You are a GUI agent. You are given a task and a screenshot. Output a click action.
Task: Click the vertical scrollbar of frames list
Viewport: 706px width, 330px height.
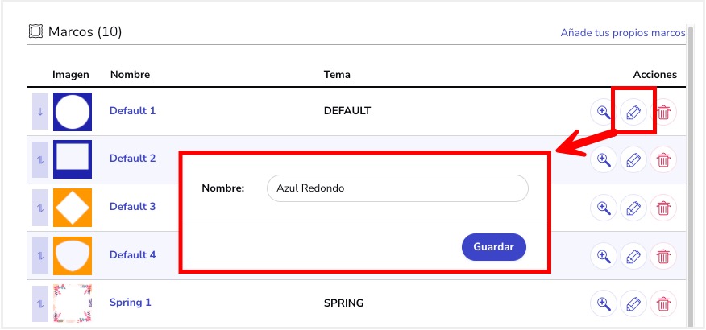[x=688, y=175]
